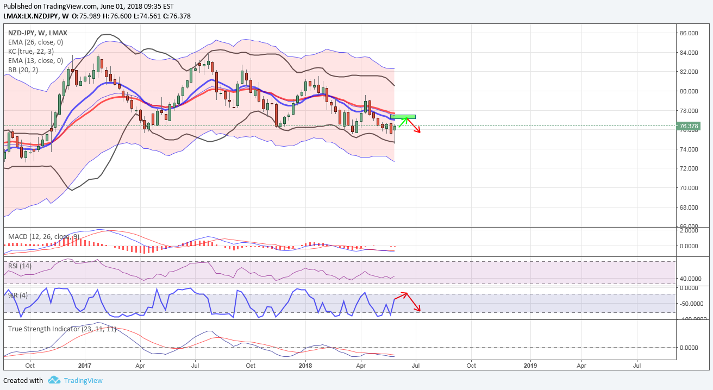Image resolution: width=713 pixels, height=390 pixels.
Task: Click the 2018 label on the time axis
Action: click(305, 366)
